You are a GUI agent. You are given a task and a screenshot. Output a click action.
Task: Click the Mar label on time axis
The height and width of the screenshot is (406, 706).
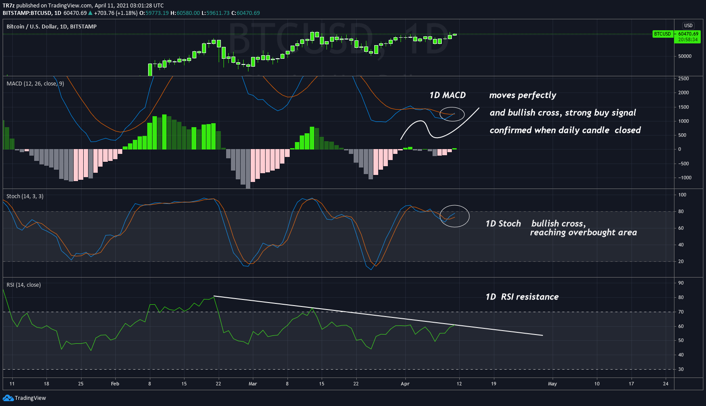tap(253, 384)
